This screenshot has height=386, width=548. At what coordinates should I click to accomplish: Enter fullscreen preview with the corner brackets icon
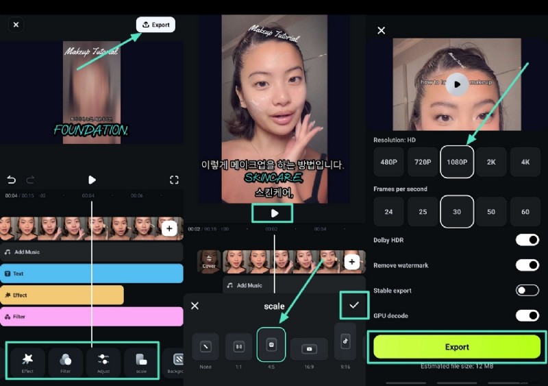point(174,180)
